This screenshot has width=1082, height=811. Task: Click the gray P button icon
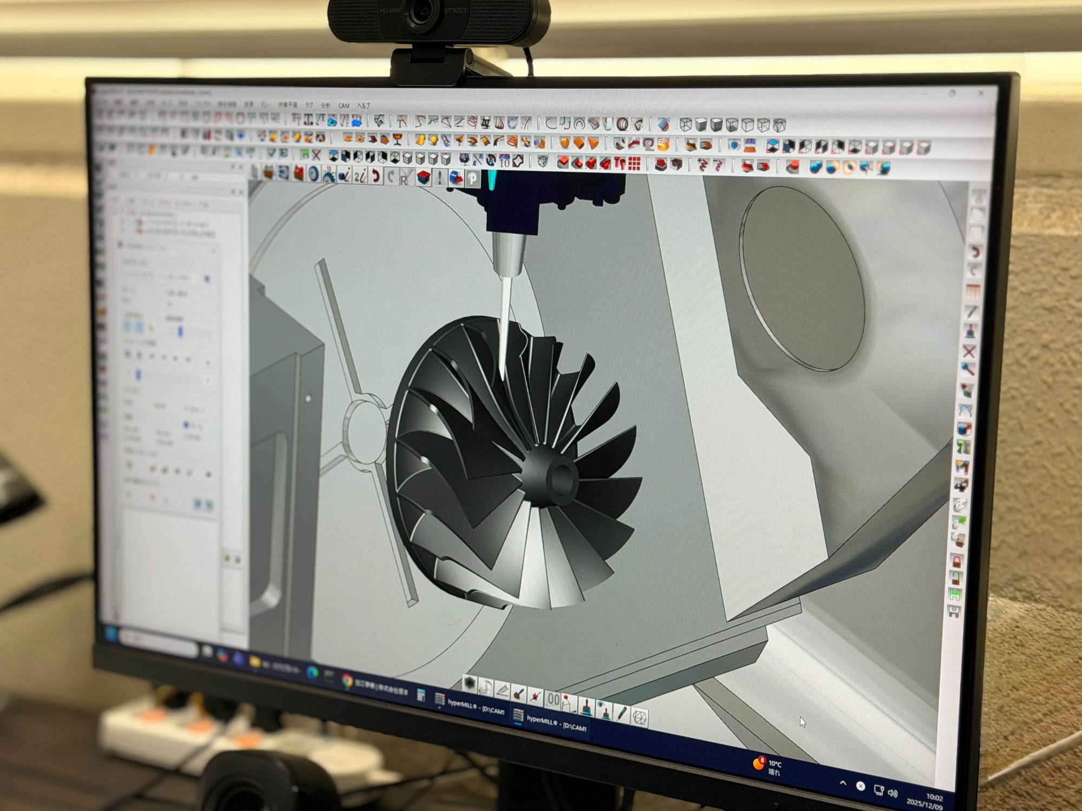point(472,178)
